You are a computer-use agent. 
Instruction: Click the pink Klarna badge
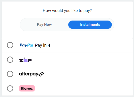27,88
